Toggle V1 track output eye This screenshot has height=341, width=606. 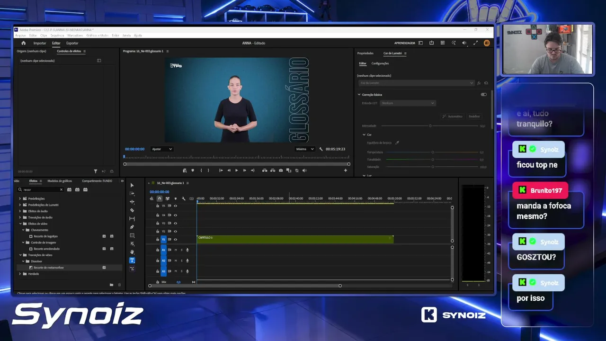175,240
